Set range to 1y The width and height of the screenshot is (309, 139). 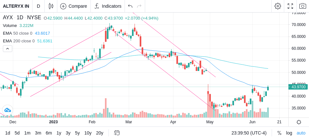(x=59, y=133)
